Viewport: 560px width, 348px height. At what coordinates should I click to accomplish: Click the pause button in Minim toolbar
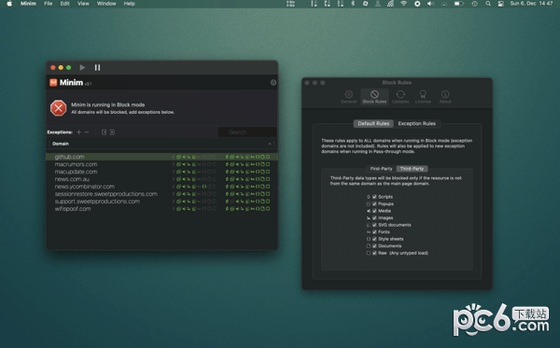97,67
